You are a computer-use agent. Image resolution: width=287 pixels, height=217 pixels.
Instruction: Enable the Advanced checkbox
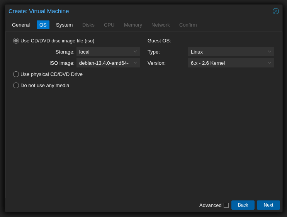[x=226, y=205]
